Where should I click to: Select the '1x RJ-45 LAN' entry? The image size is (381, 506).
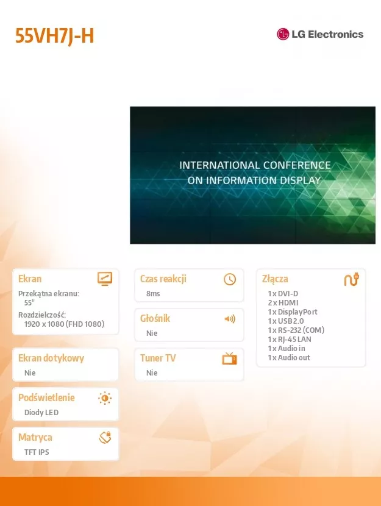pos(290,339)
